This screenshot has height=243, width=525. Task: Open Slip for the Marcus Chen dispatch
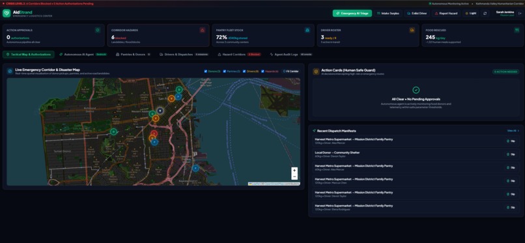point(511,180)
